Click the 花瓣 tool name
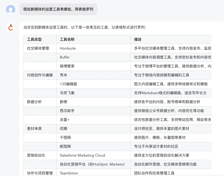This screenshot has height=176, width=224. point(63,129)
